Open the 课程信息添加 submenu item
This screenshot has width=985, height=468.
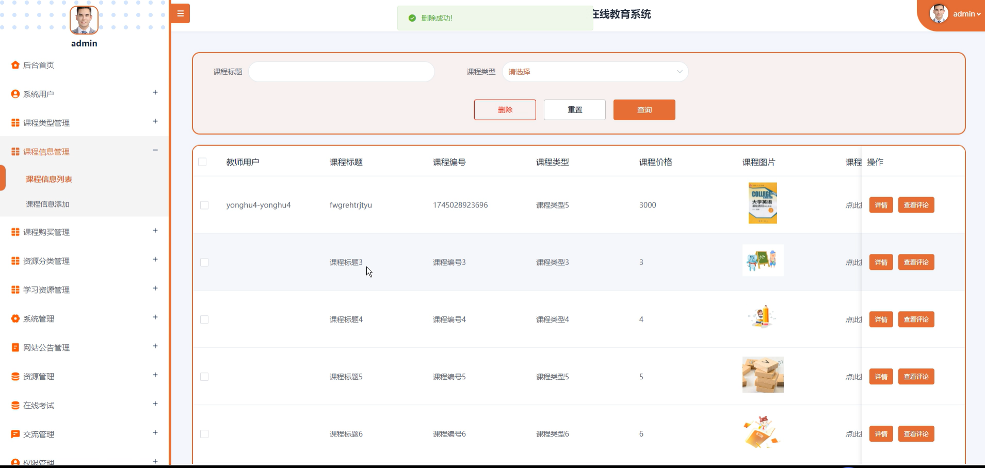coord(47,204)
